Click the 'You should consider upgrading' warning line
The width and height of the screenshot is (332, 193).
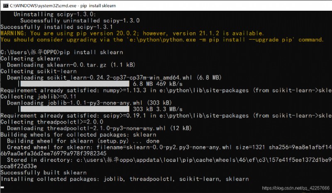pyautogui.click(x=162, y=39)
